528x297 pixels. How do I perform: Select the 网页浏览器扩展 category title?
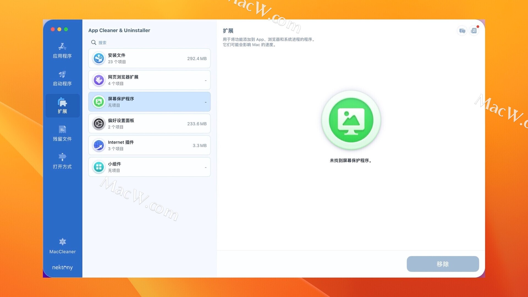click(123, 77)
